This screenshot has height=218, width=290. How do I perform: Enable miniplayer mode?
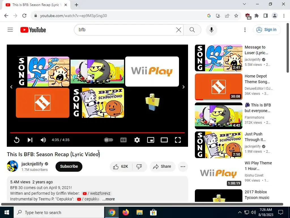point(151,140)
